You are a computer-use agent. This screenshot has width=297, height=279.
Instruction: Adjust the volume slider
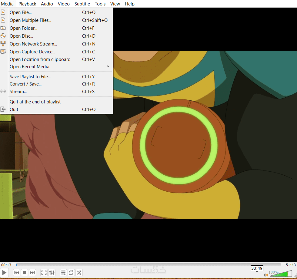coord(281,274)
